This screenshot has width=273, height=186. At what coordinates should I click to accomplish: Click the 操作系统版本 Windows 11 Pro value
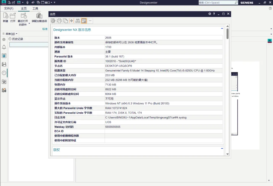tap(137, 103)
